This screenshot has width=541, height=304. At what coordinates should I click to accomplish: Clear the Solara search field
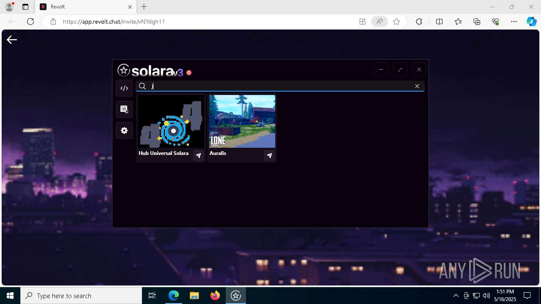(x=417, y=86)
